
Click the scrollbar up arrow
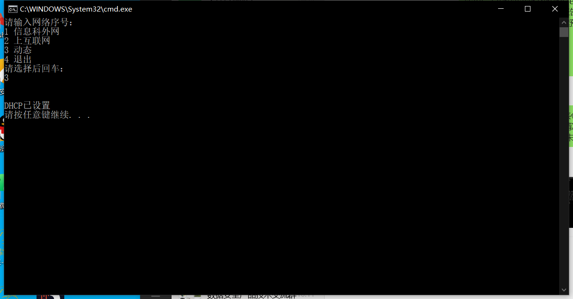pyautogui.click(x=563, y=22)
